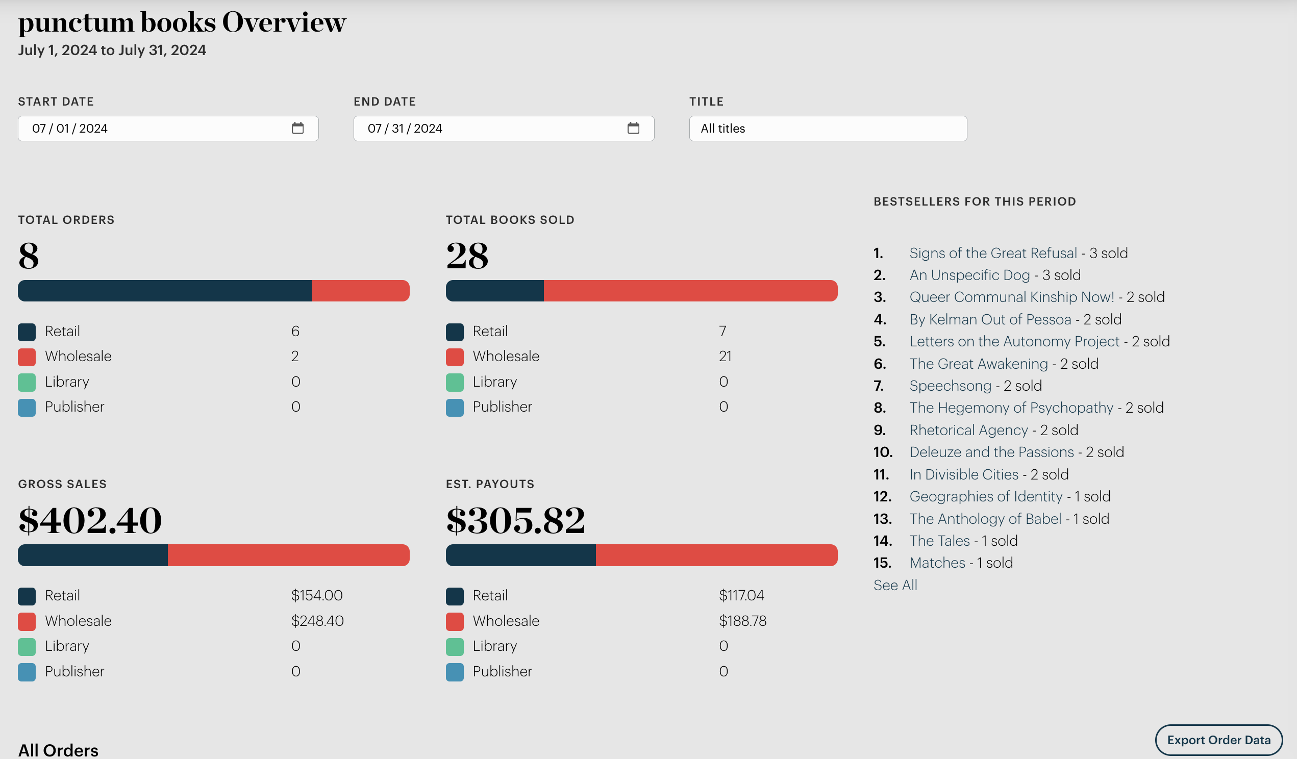This screenshot has height=759, width=1297.
Task: Select The Hegemony of Psychopathy title
Action: coord(1011,408)
